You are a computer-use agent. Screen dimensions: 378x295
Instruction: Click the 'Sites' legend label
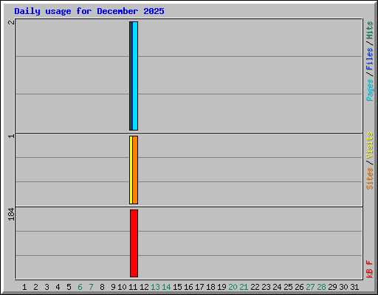(369, 178)
